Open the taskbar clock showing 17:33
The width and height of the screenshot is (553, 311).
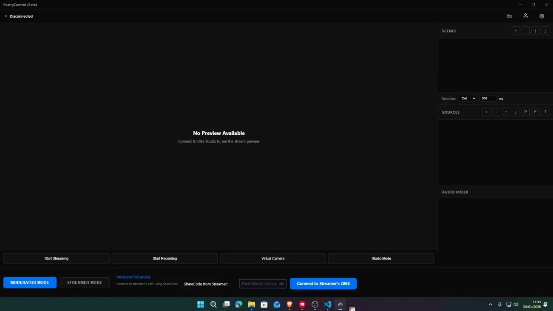click(532, 305)
